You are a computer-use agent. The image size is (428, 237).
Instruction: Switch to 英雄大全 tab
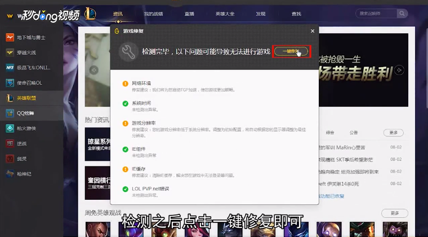click(225, 14)
